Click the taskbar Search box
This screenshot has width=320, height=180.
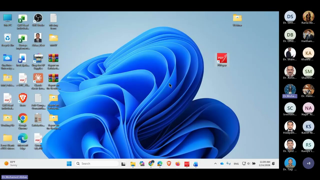(x=97, y=164)
